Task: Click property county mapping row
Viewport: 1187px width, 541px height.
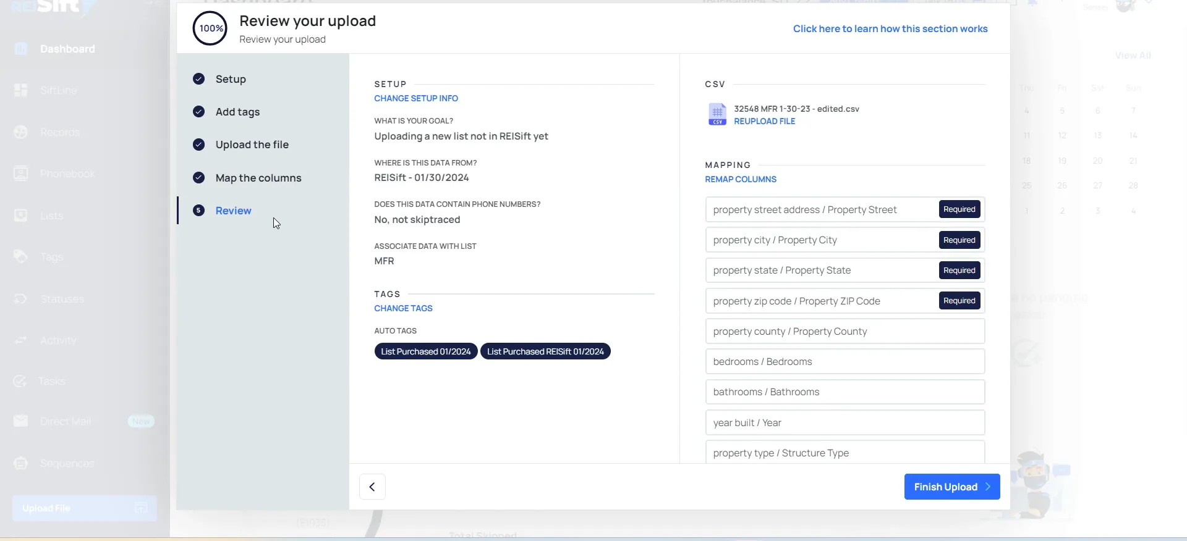Action: [845, 331]
